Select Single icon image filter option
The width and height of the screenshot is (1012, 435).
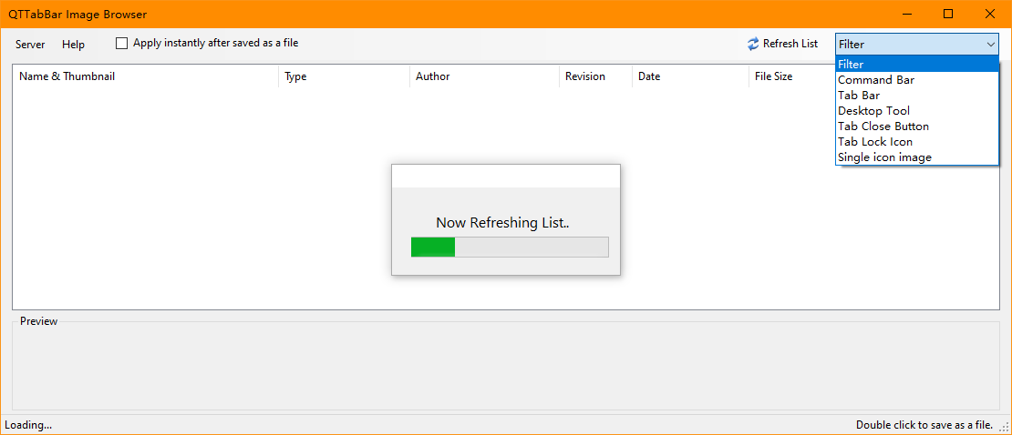coord(884,157)
